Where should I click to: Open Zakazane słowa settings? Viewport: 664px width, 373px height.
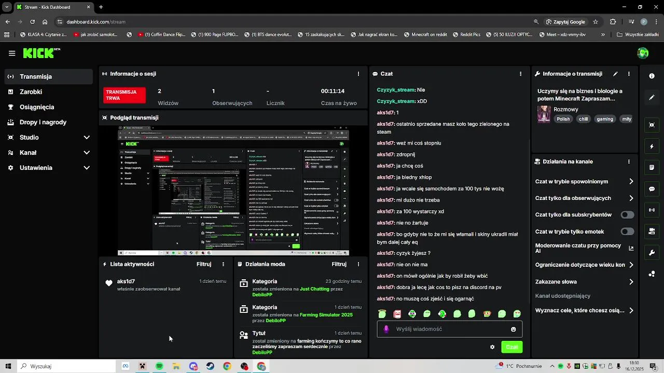point(584,282)
